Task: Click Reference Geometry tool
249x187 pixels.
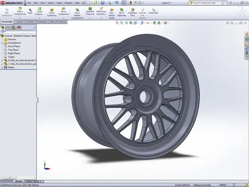Action: [101, 11]
